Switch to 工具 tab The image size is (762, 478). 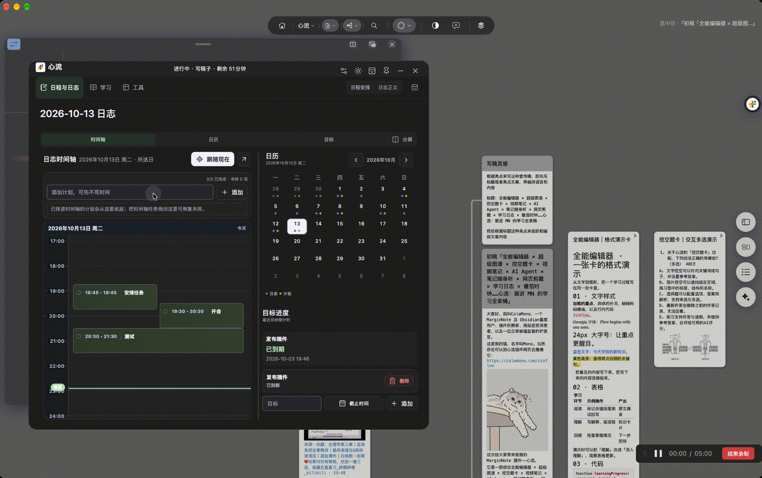tap(133, 88)
